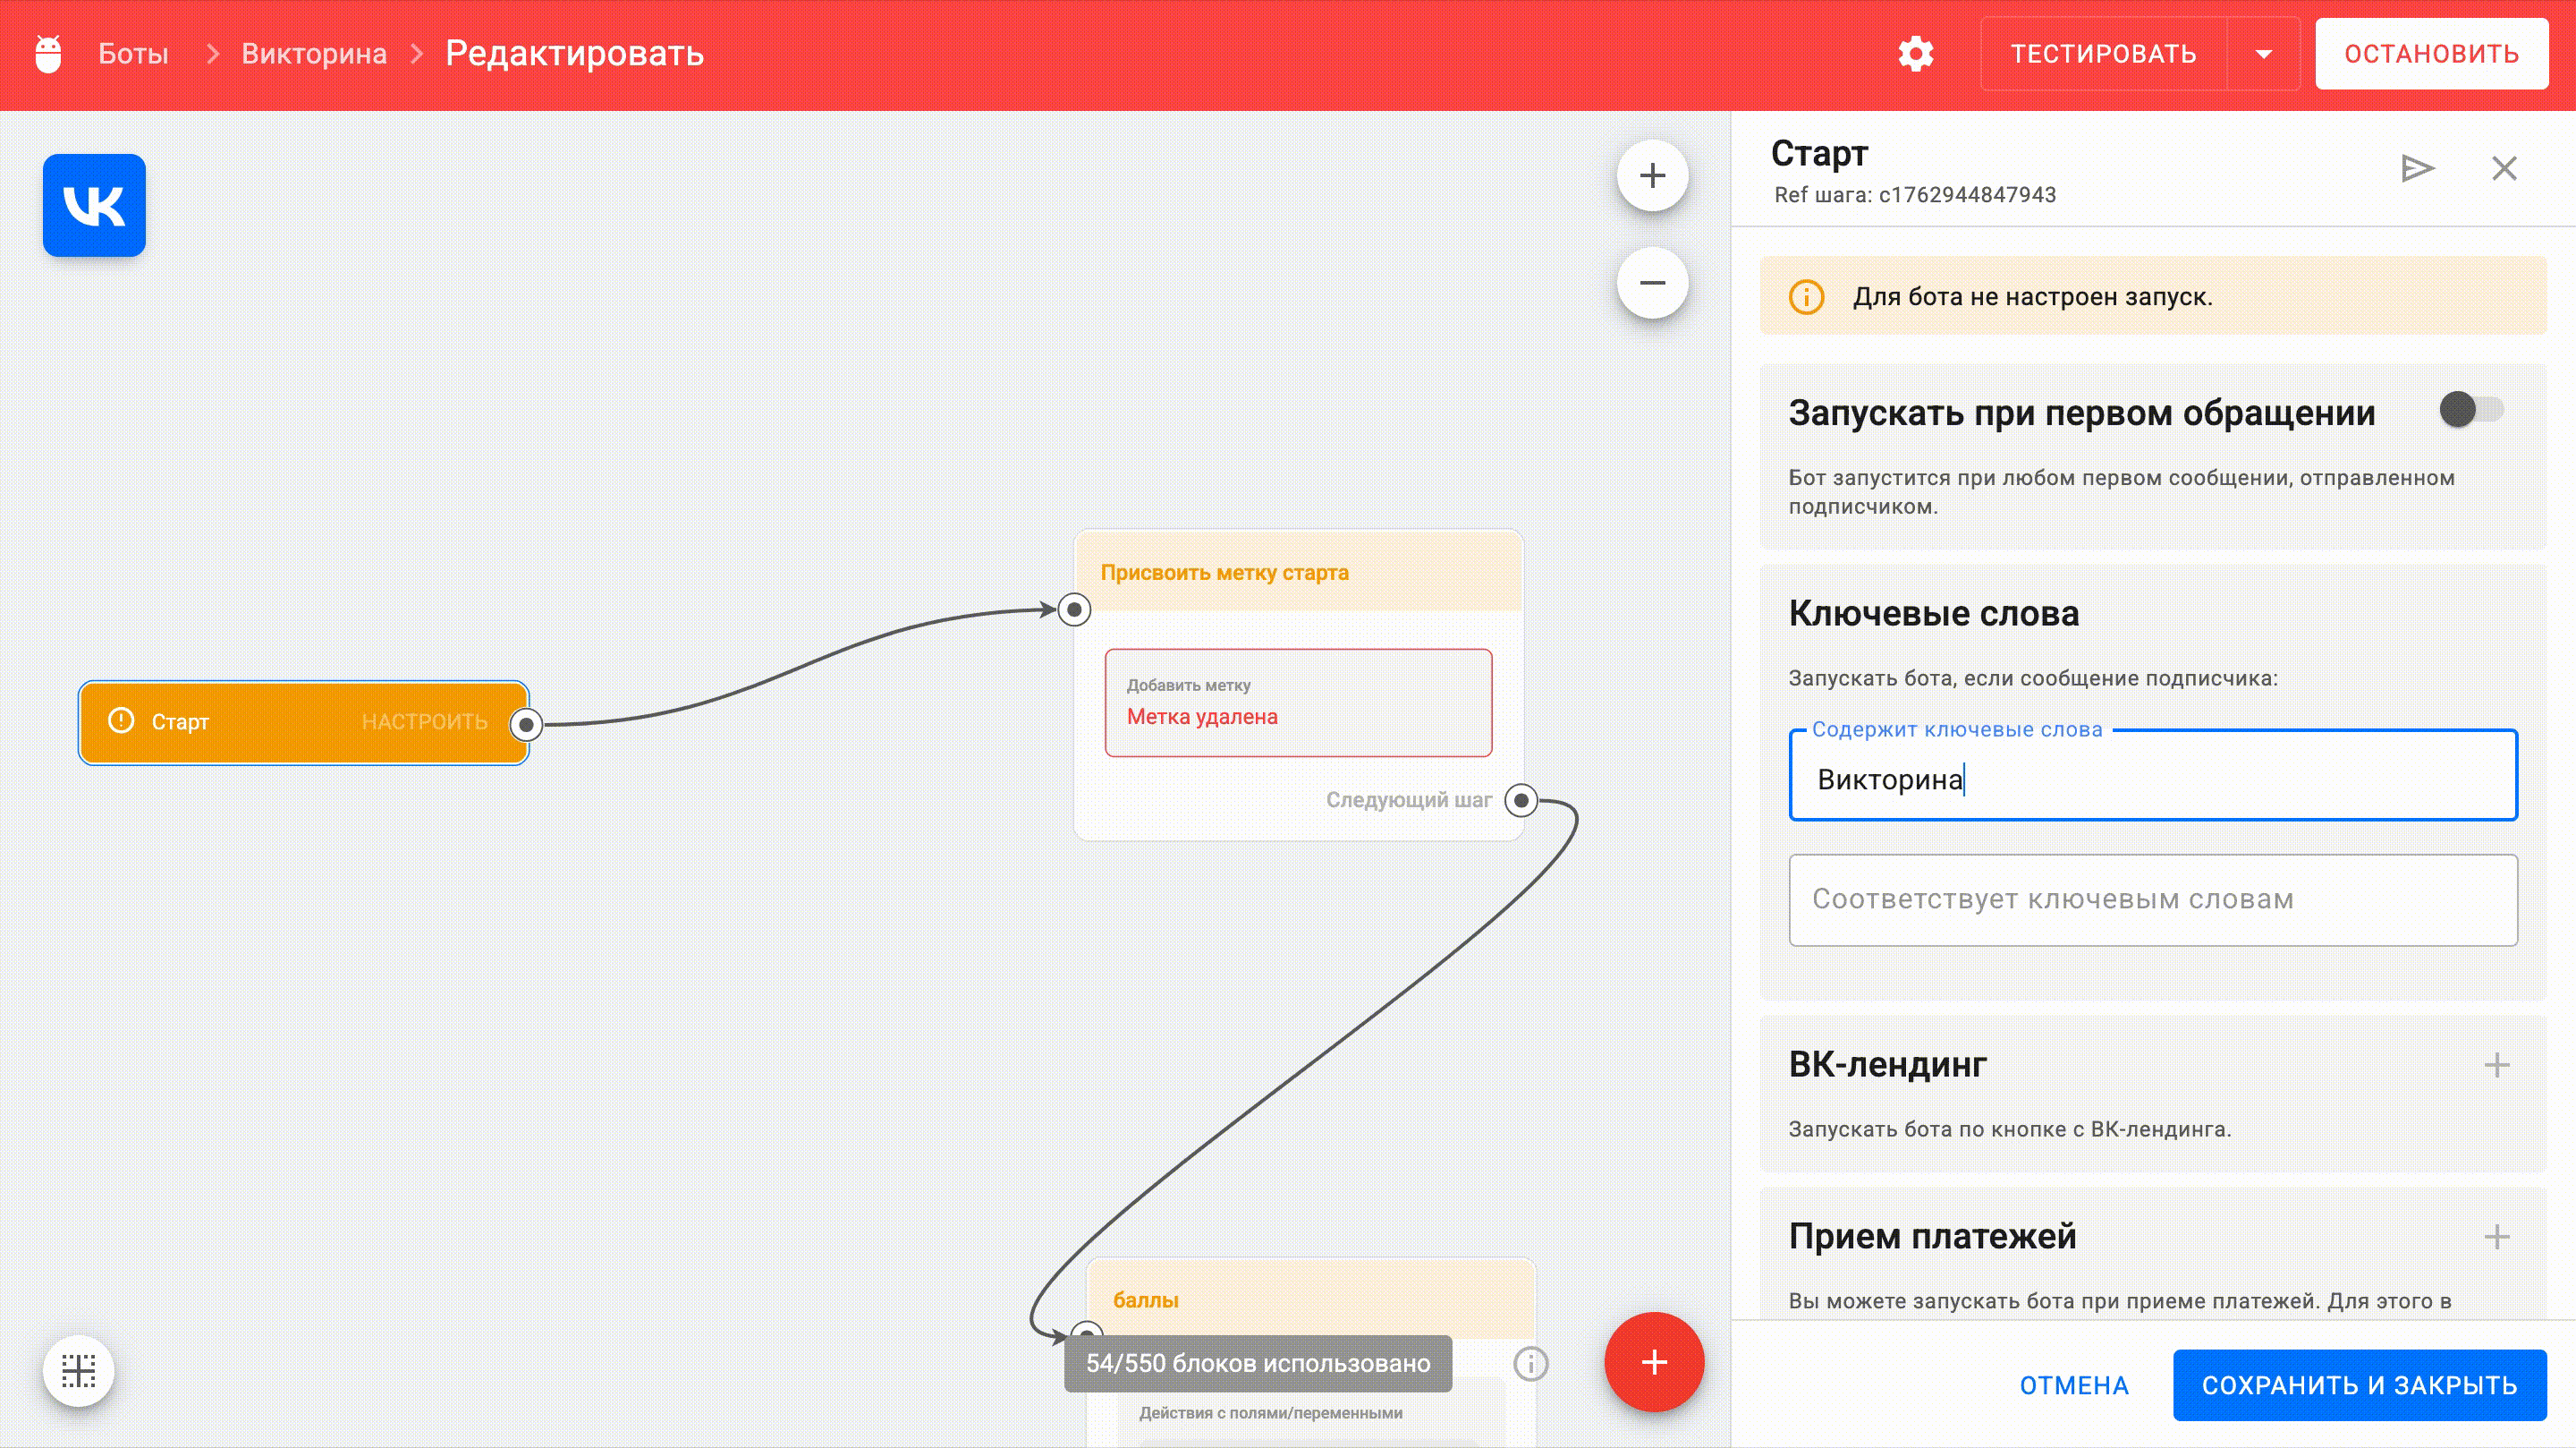The width and height of the screenshot is (2576, 1448).
Task: Go to Боты breadcrumb
Action: pyautogui.click(x=133, y=54)
